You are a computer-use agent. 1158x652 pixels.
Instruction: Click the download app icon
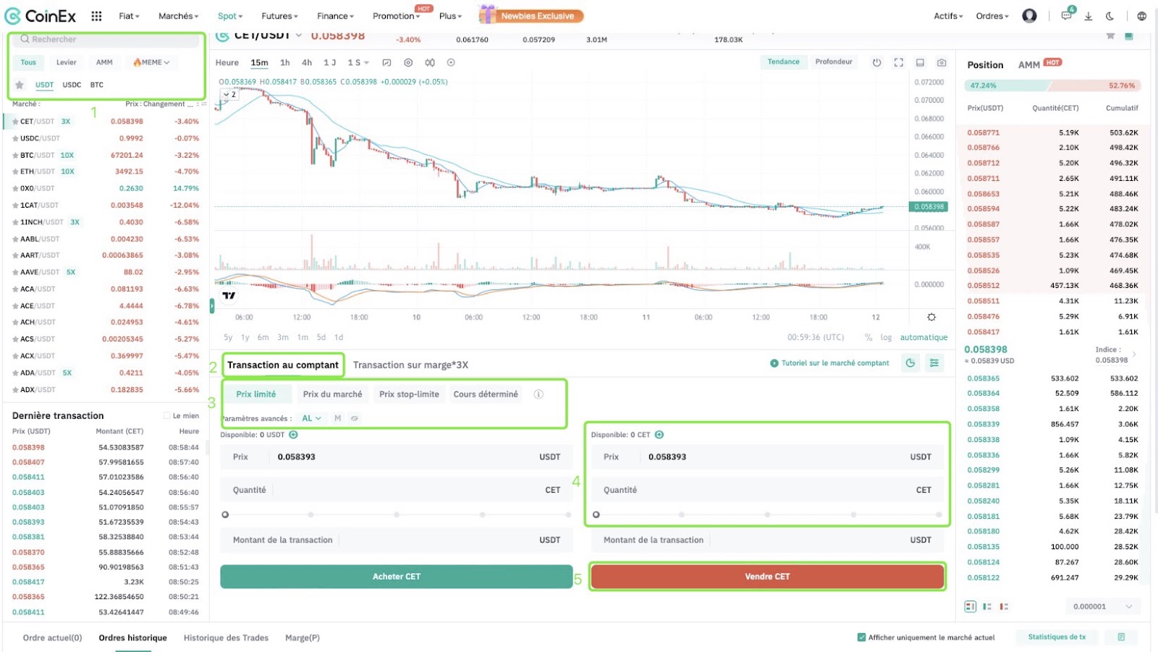point(1088,16)
